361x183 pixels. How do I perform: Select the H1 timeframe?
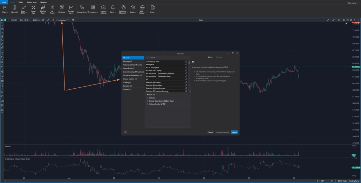coord(25,20)
